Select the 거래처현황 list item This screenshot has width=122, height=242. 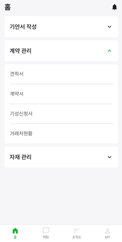point(61,133)
